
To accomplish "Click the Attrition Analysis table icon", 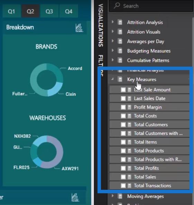I will tap(120, 22).
